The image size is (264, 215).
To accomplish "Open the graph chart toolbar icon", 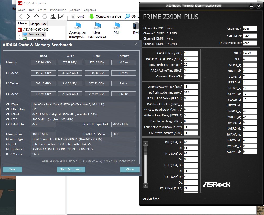I will [x=61, y=16].
